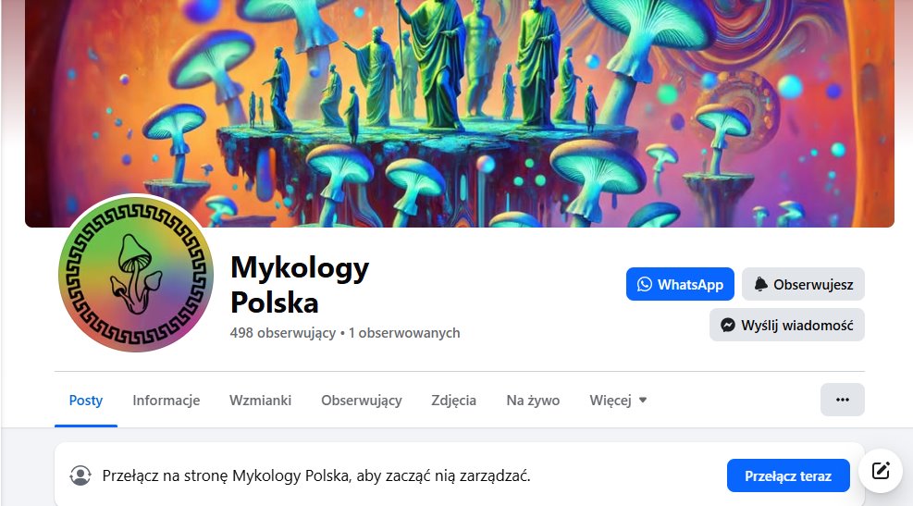913x506 pixels.
Task: Toggle the Obserwujesz follow button
Action: click(x=803, y=284)
